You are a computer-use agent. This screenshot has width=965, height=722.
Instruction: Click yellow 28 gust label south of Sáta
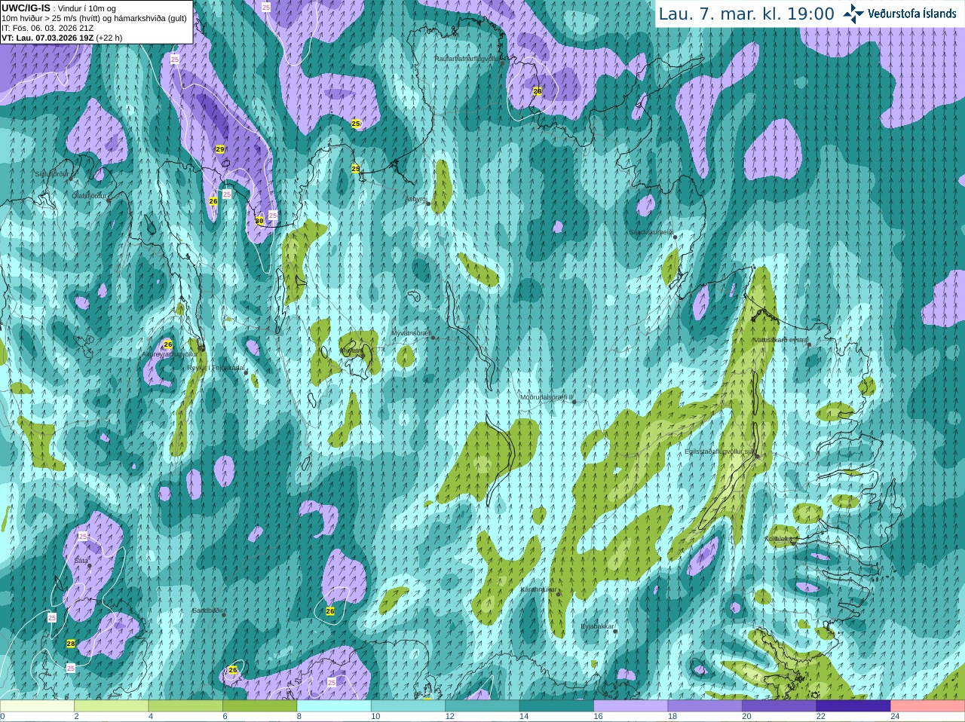click(x=71, y=644)
